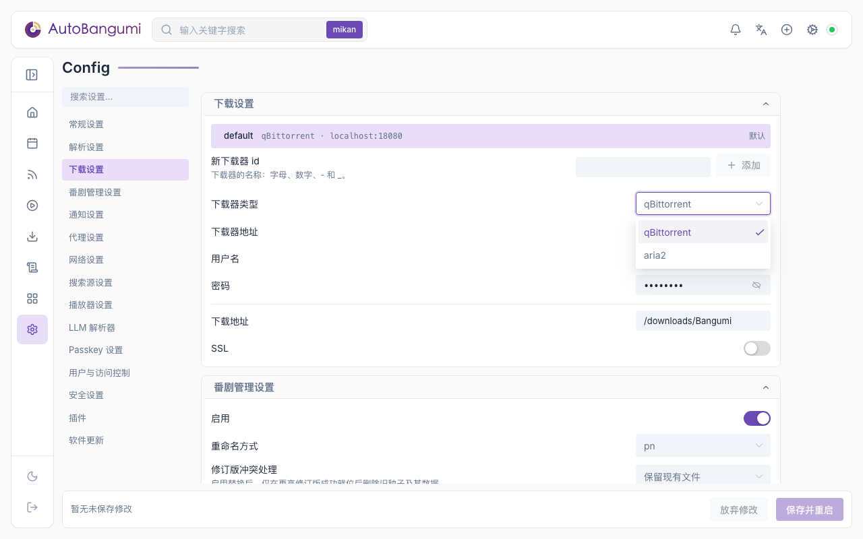Open the notifications bell icon

coord(736,30)
